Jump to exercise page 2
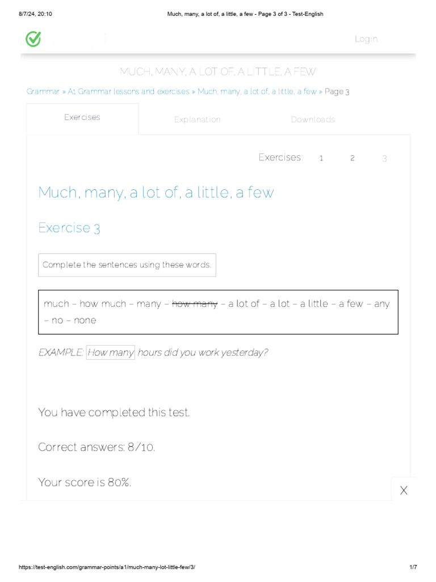436x582 pixels. click(x=353, y=158)
